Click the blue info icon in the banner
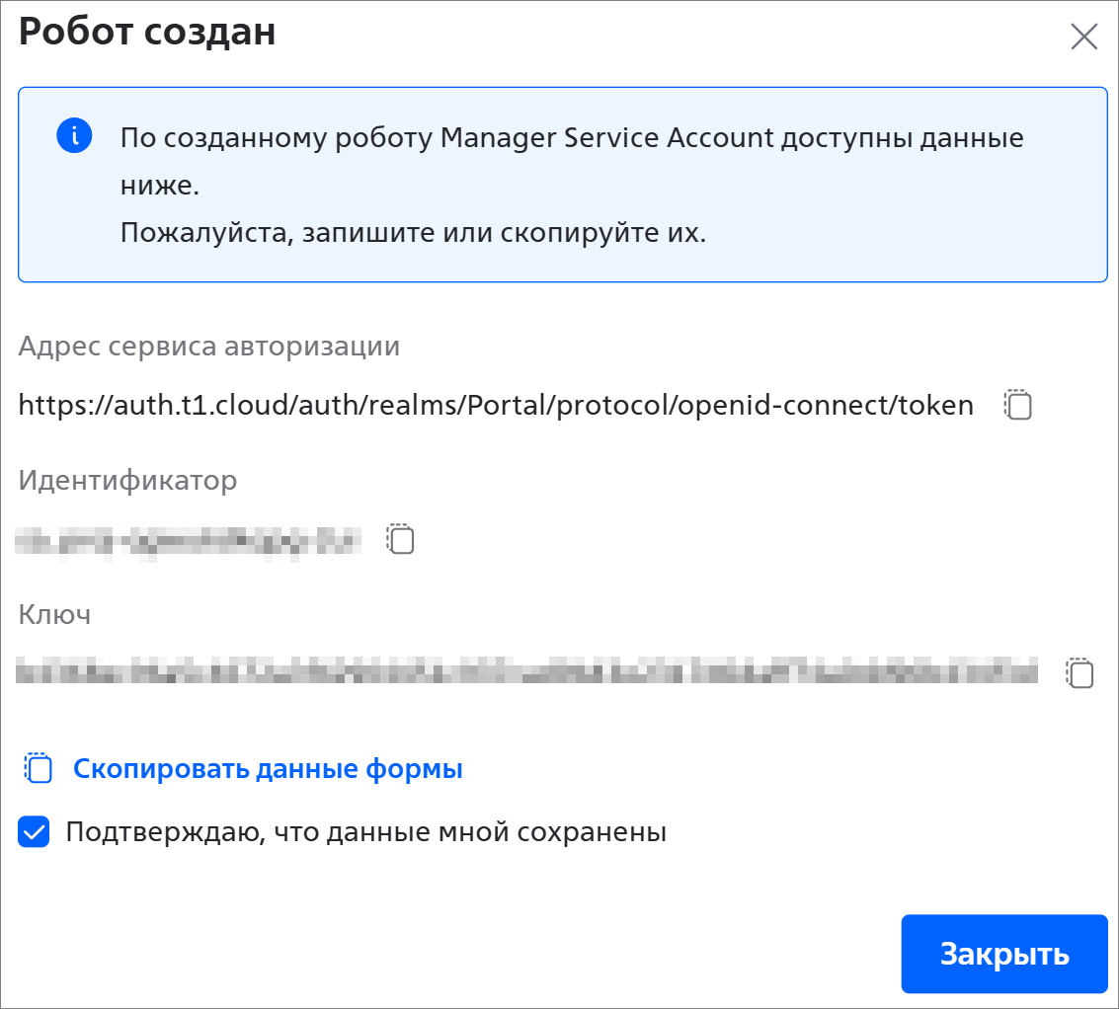Viewport: 1119px width, 1009px height. pos(74,135)
